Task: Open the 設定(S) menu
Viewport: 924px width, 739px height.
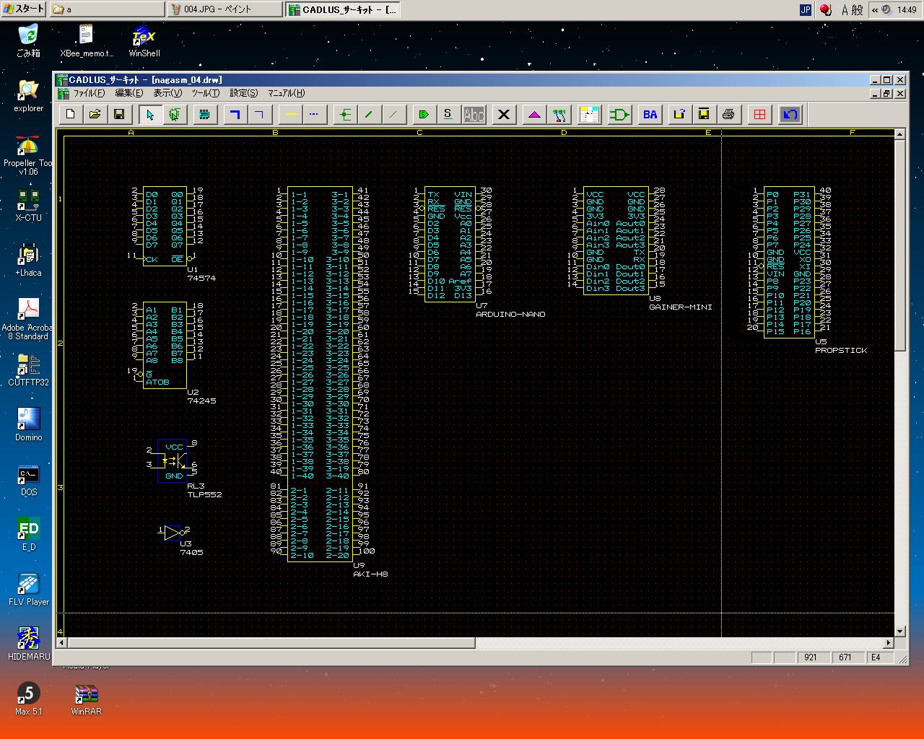Action: pyautogui.click(x=243, y=93)
